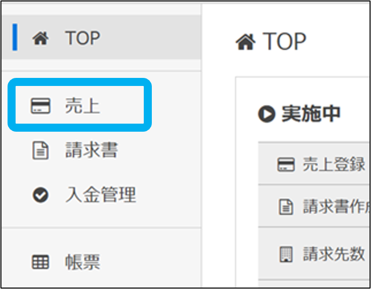Click the home icon in the sidebar
The image size is (371, 289).
(40, 39)
